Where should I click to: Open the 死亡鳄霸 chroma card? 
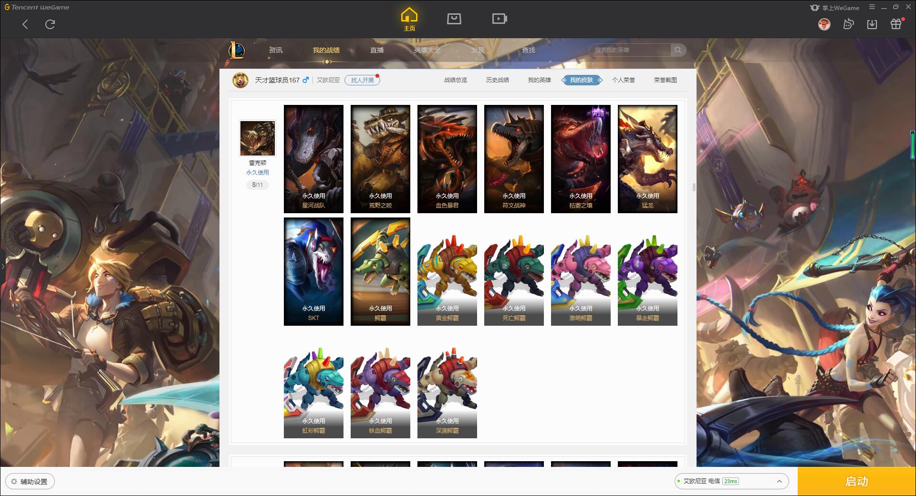point(514,279)
